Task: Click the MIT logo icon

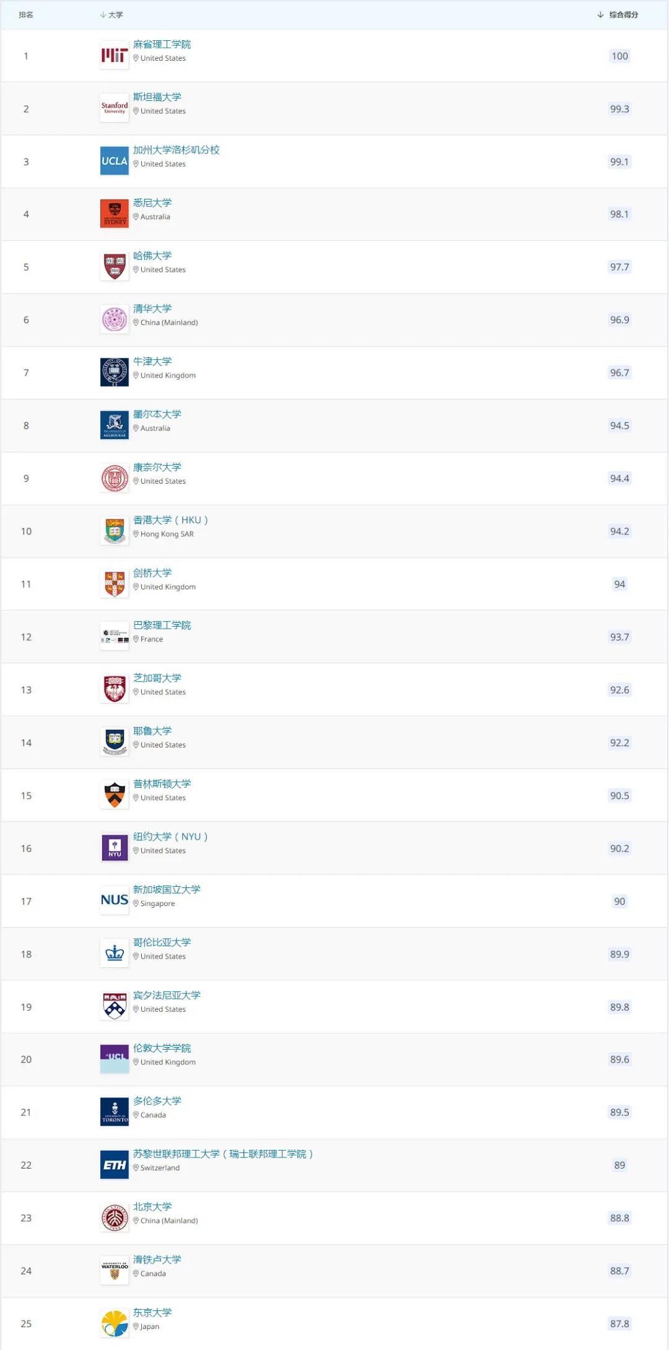Action: point(114,56)
